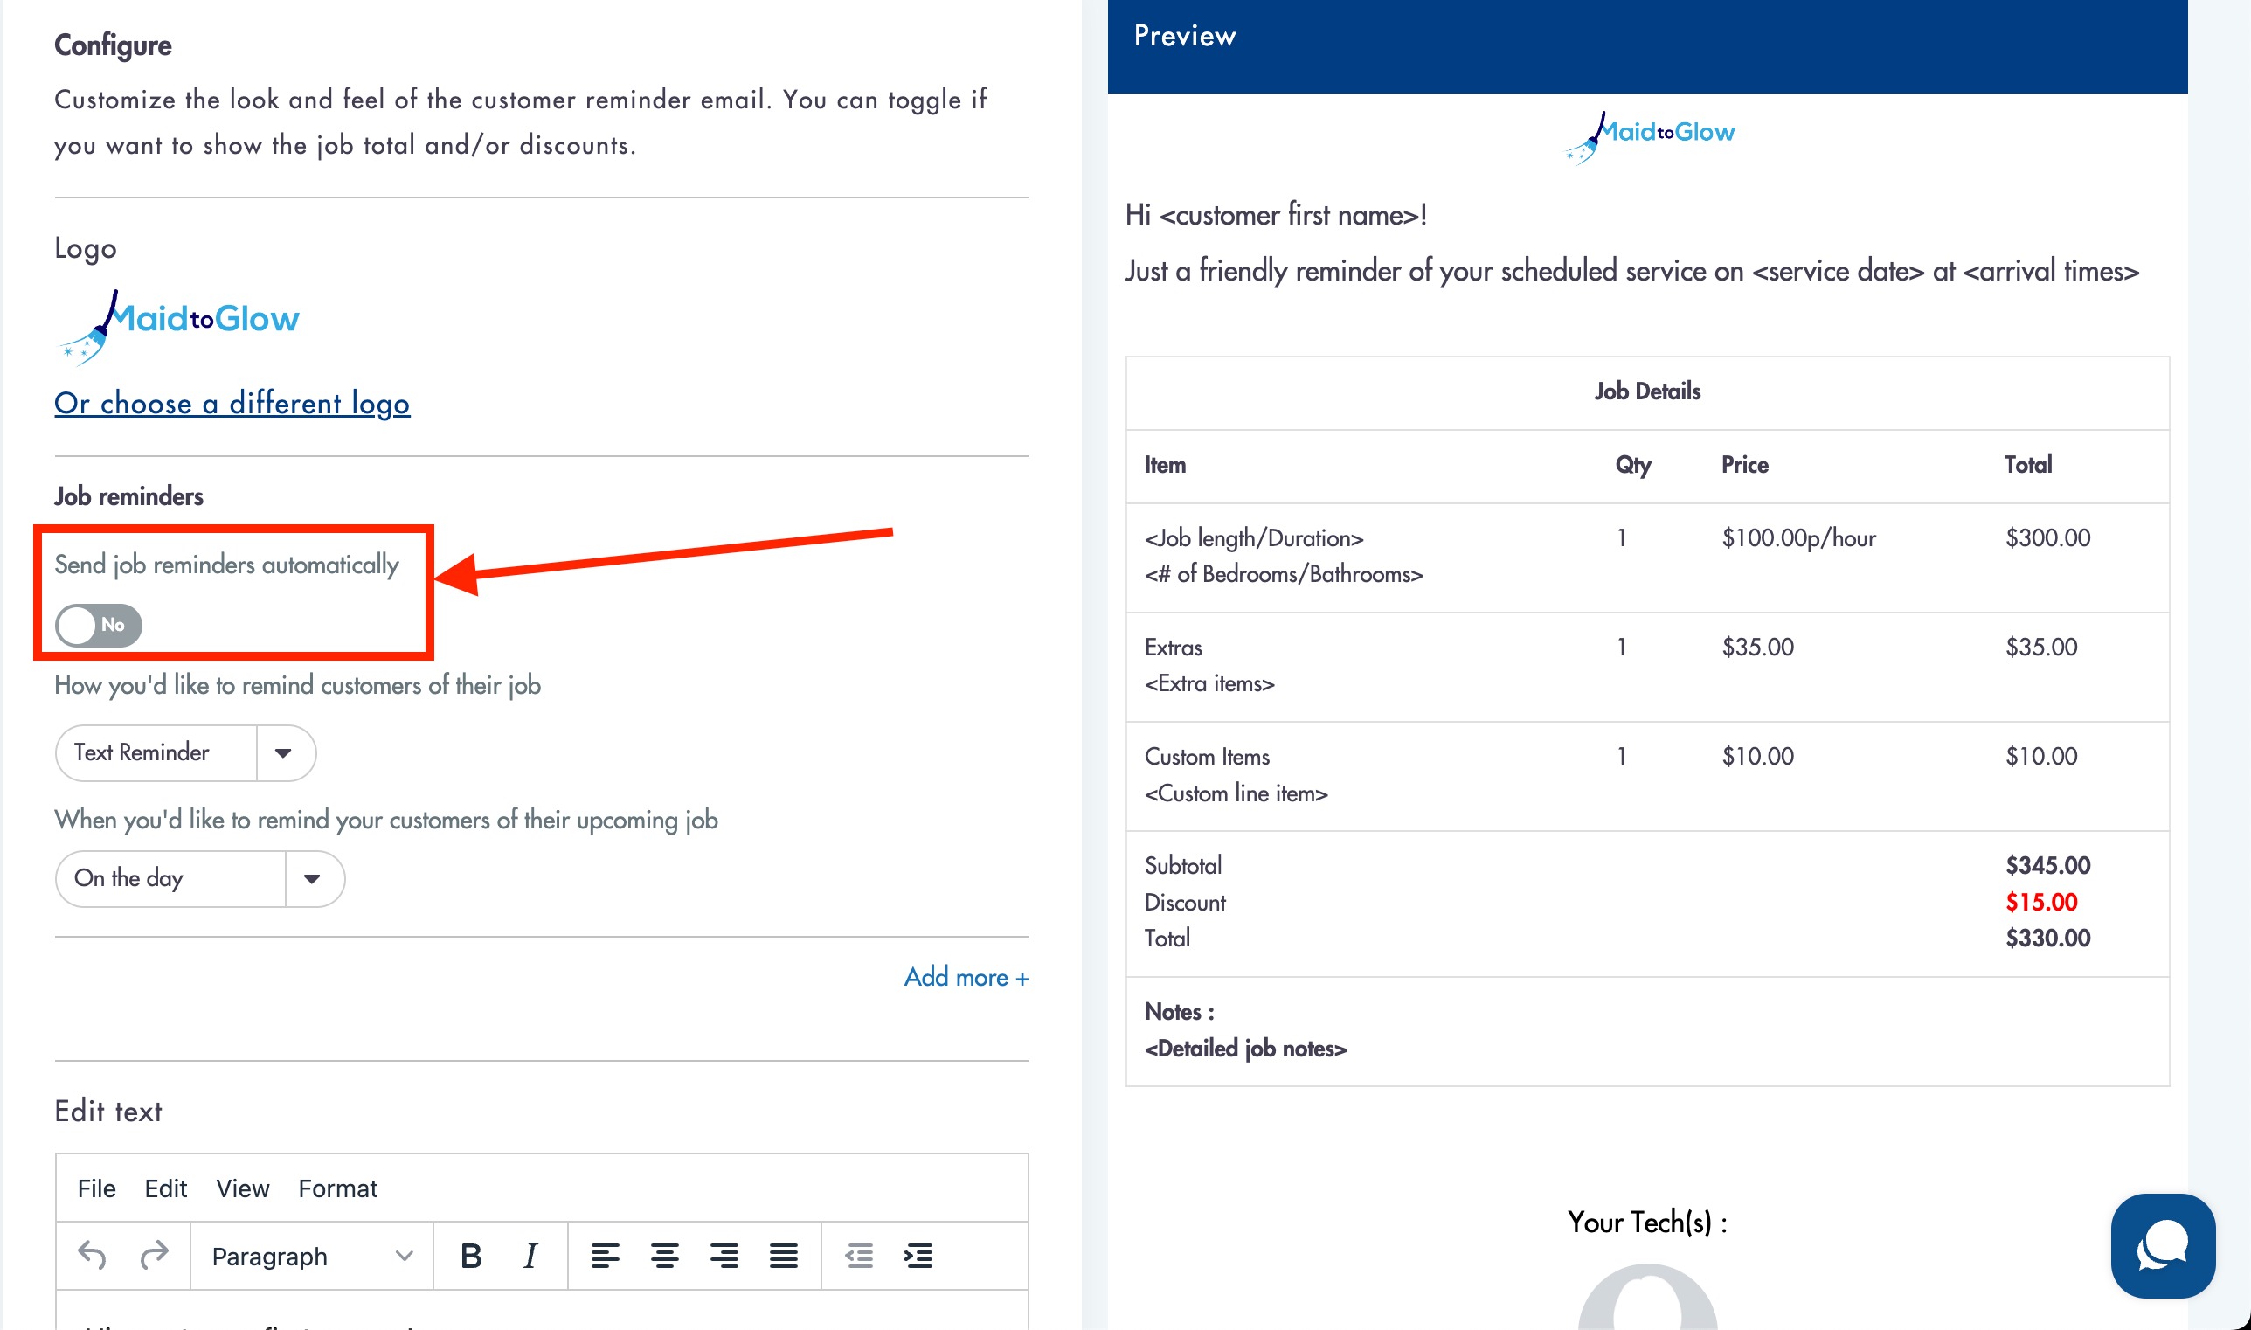Open the chat support widget
This screenshot has height=1330, width=2251.
[2162, 1245]
